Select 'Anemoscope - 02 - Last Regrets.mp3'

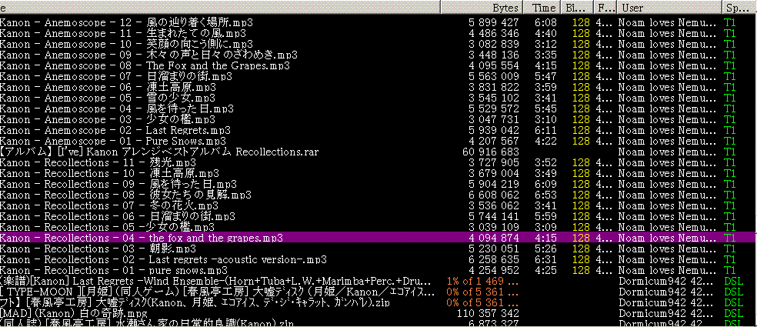tap(115, 130)
